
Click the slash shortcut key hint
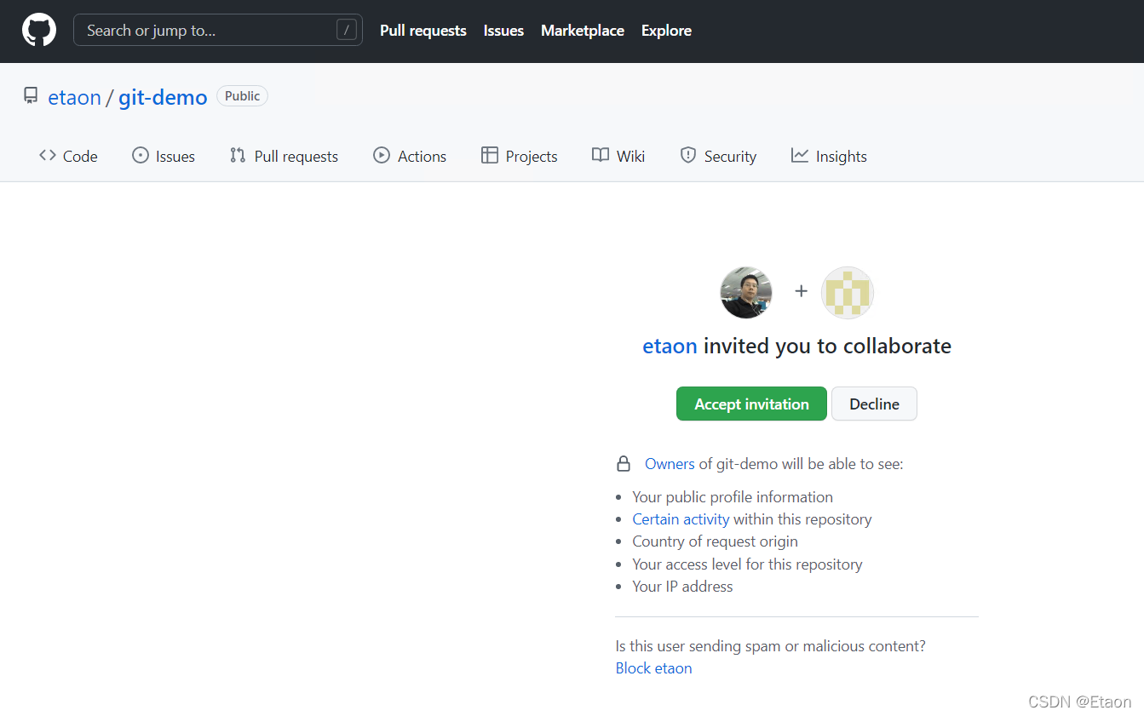tap(346, 31)
